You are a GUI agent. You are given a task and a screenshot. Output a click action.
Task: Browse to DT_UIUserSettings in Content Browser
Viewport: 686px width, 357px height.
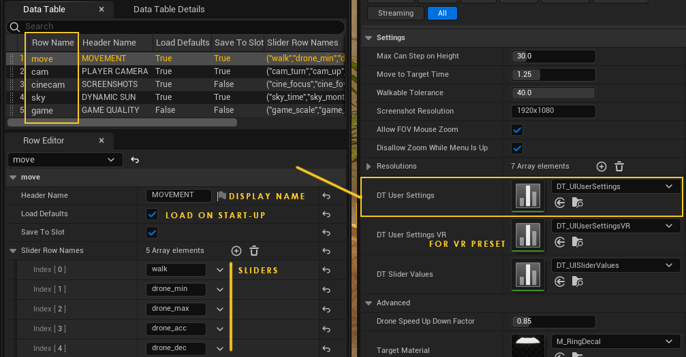578,203
